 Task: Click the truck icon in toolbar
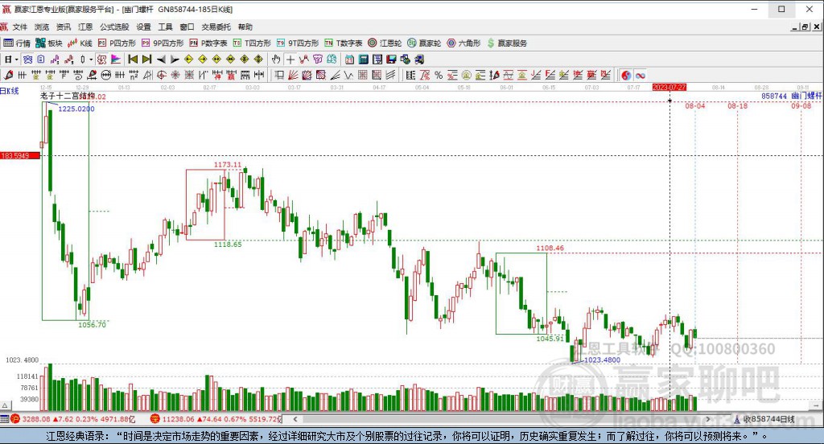click(x=419, y=60)
